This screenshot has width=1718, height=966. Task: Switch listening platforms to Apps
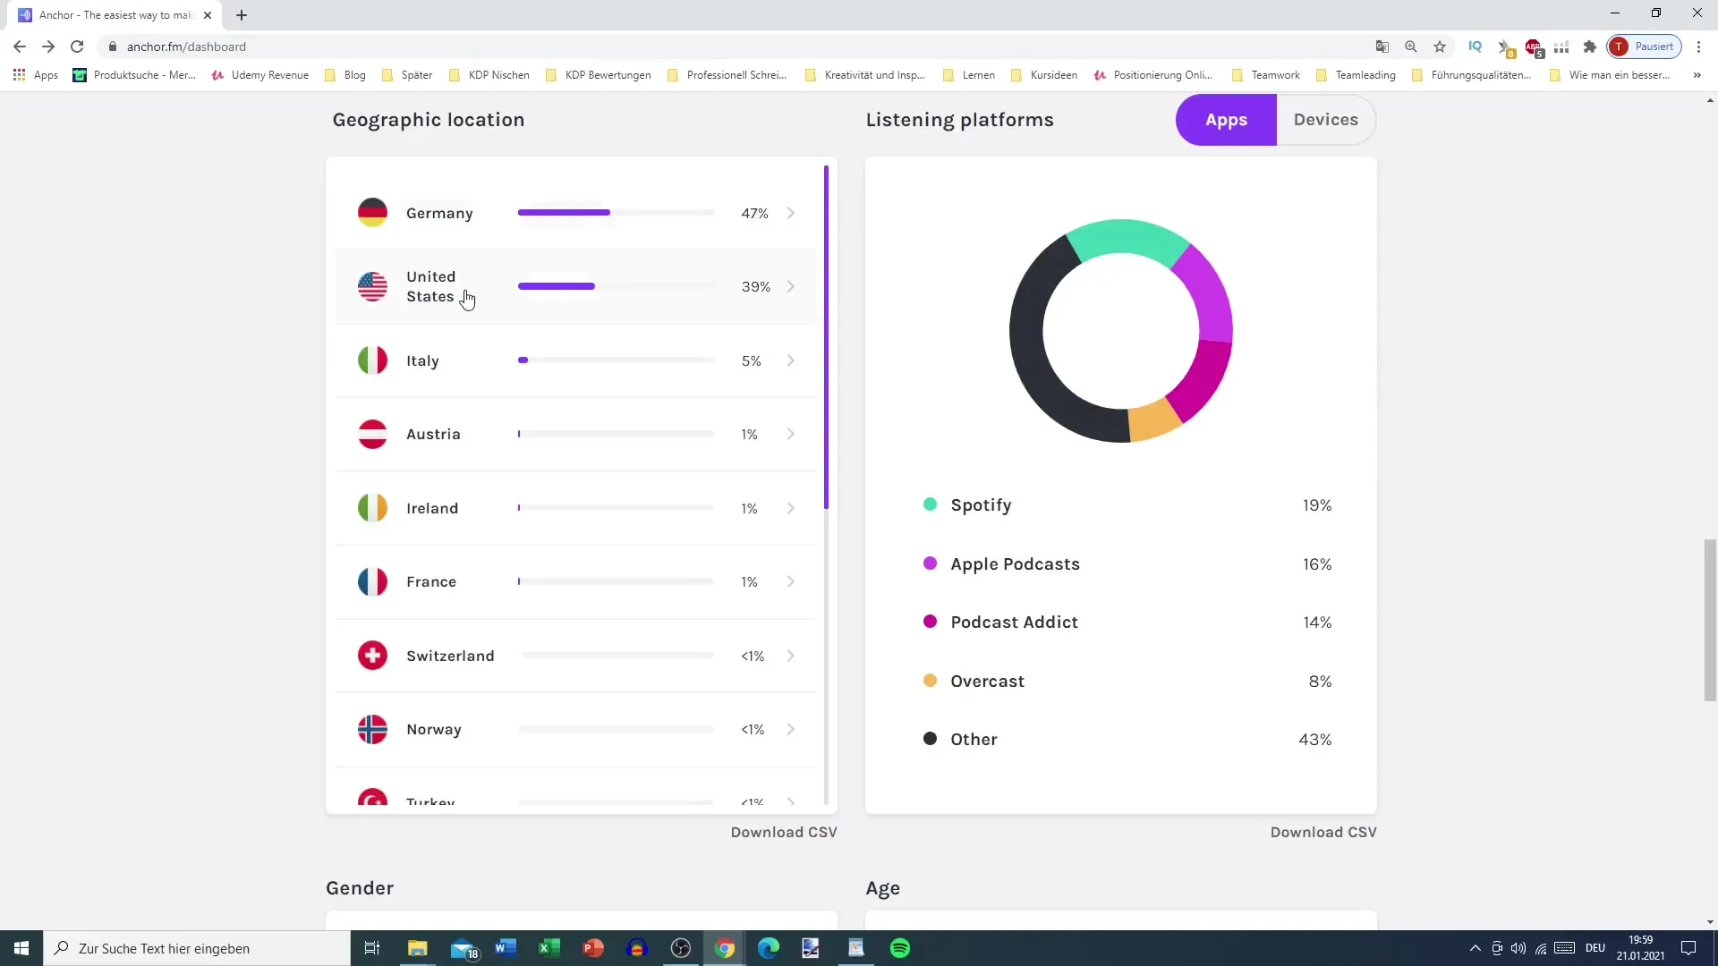tap(1226, 120)
